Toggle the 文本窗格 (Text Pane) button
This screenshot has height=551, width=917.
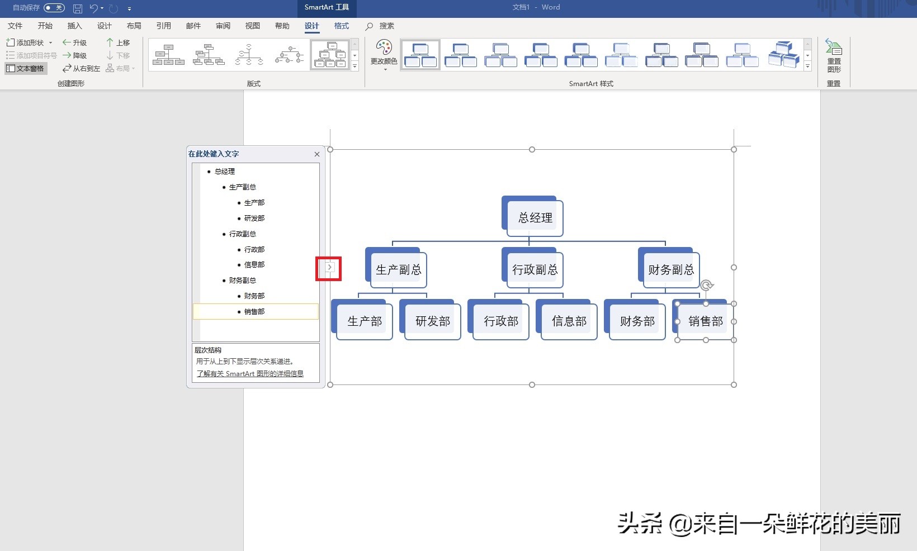point(26,68)
